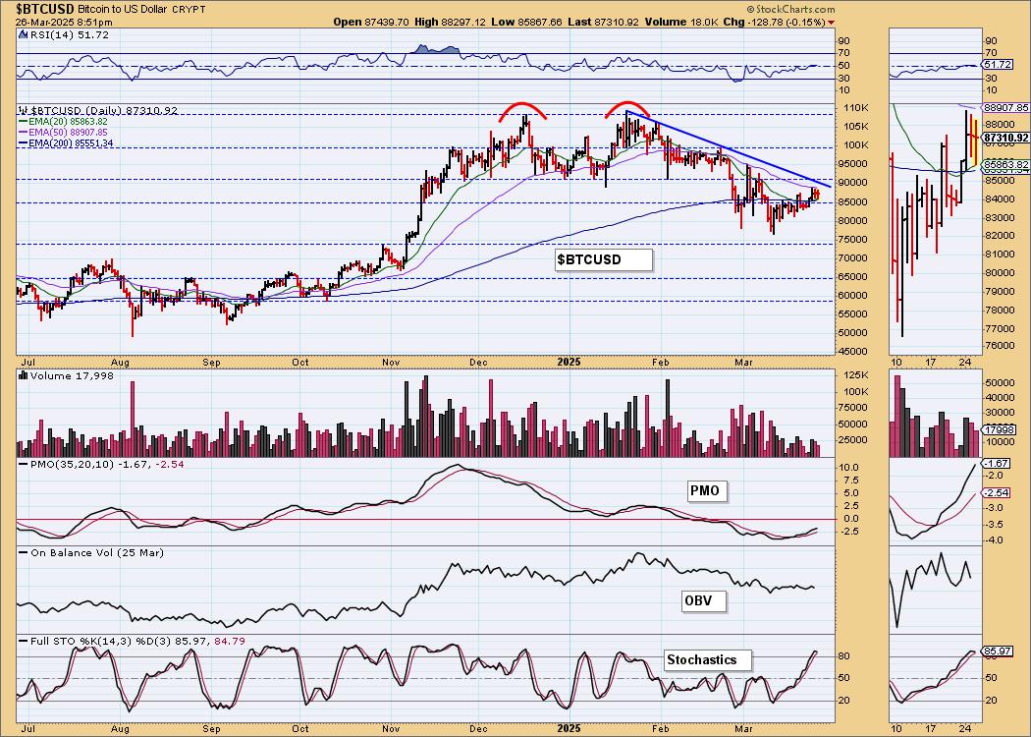Click the Open 87439.70 value
Image resolution: width=1031 pixels, height=737 pixels.
pos(371,22)
